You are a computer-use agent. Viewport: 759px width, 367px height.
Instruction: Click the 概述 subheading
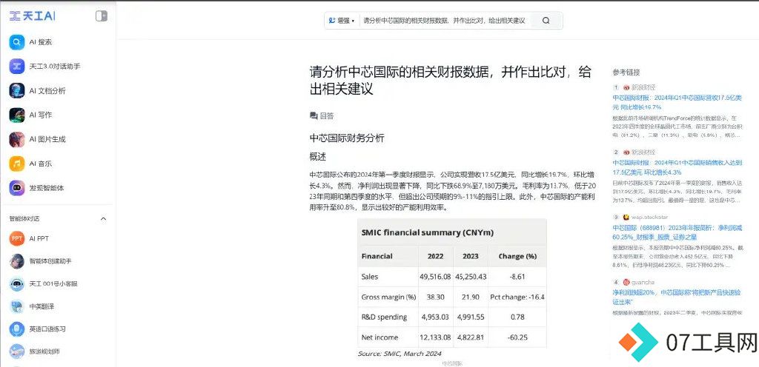coord(318,157)
